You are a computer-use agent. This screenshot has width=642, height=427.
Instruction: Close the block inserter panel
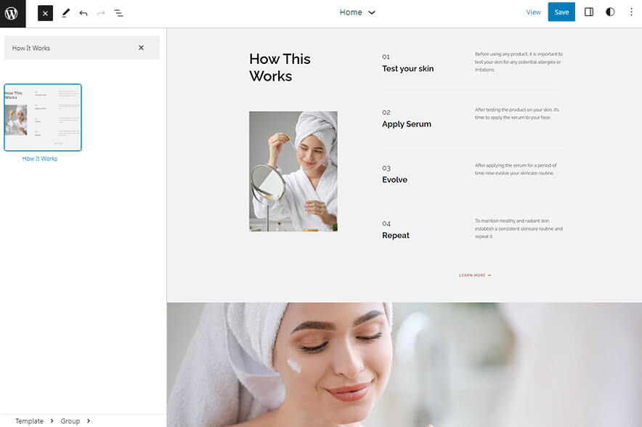coord(45,13)
